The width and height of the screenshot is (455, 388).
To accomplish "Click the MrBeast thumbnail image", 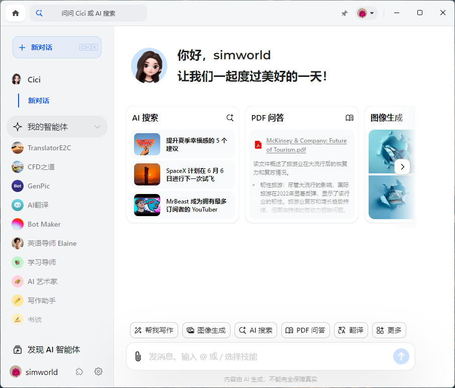I will 147,205.
